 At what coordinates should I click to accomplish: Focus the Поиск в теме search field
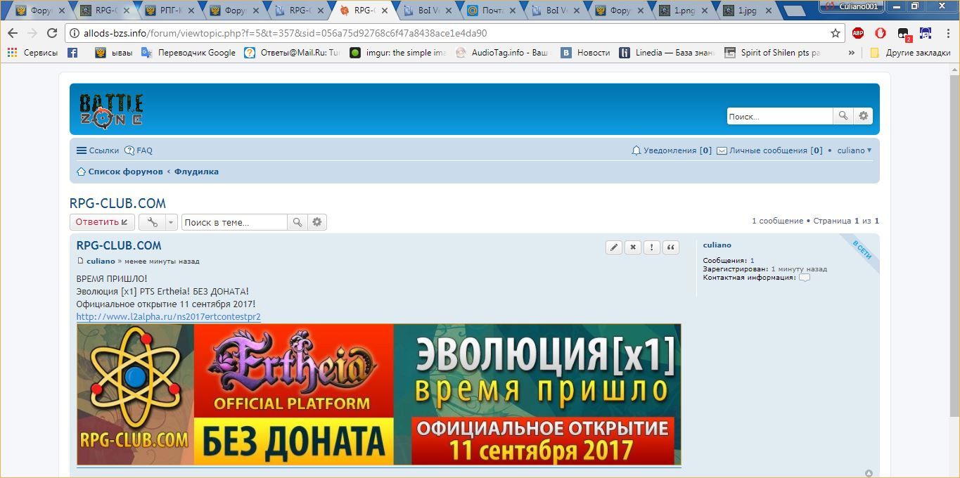(234, 222)
